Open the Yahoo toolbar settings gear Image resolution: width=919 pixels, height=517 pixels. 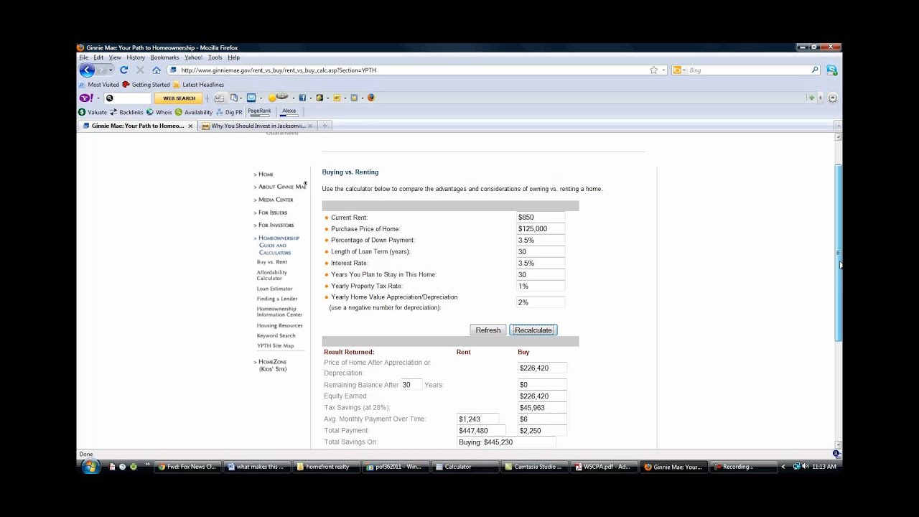tap(833, 98)
